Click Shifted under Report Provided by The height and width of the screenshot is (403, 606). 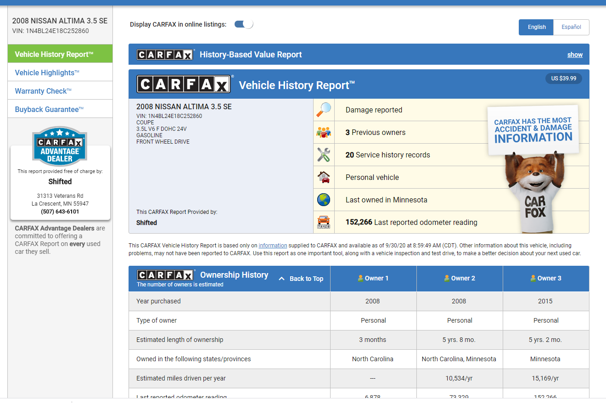[146, 223]
